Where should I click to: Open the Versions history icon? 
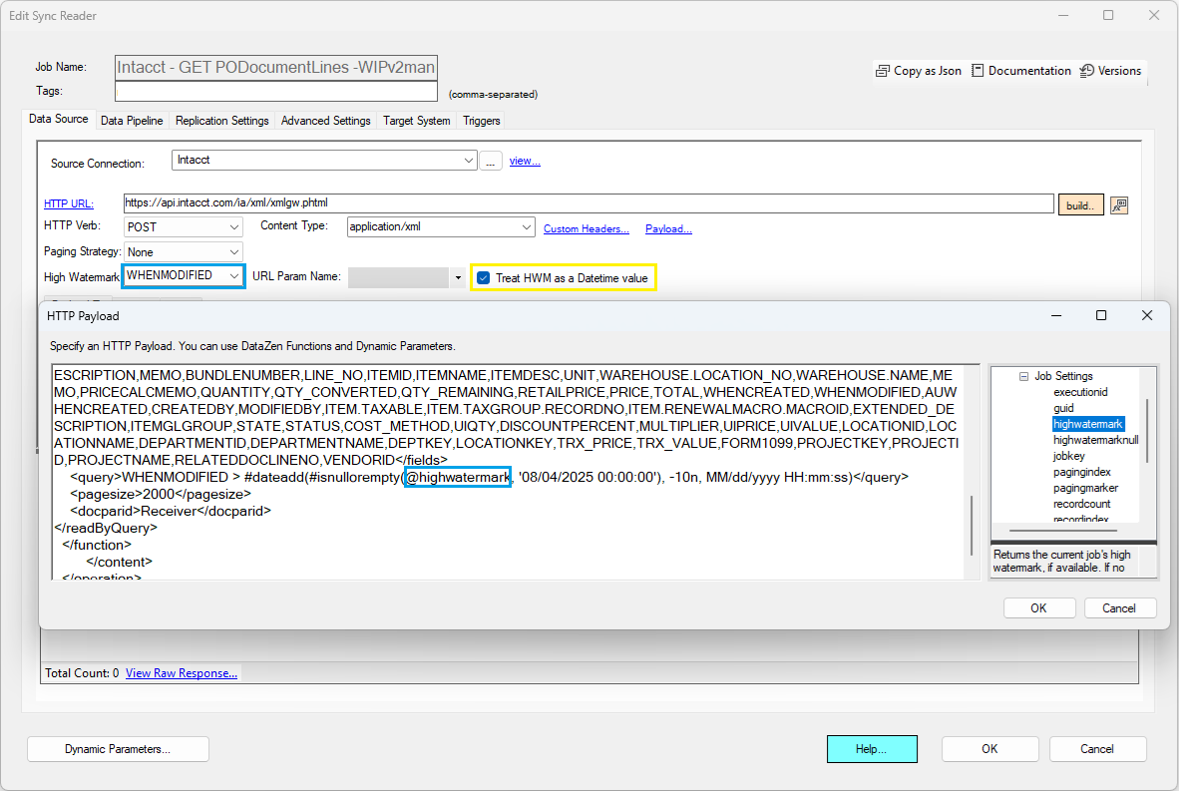(1086, 71)
